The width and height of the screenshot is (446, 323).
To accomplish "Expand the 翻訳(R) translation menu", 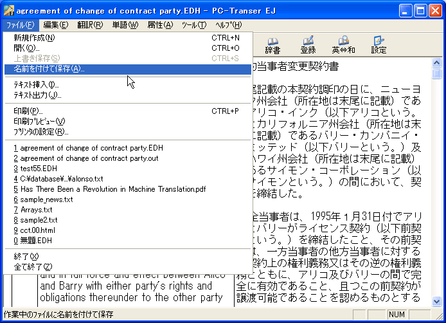I will point(90,25).
